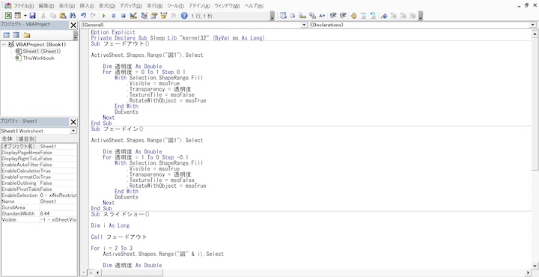Image resolution: width=539 pixels, height=277 pixels.
Task: Collapse the VBAProject (Book1) tree node
Action: (x=4, y=45)
